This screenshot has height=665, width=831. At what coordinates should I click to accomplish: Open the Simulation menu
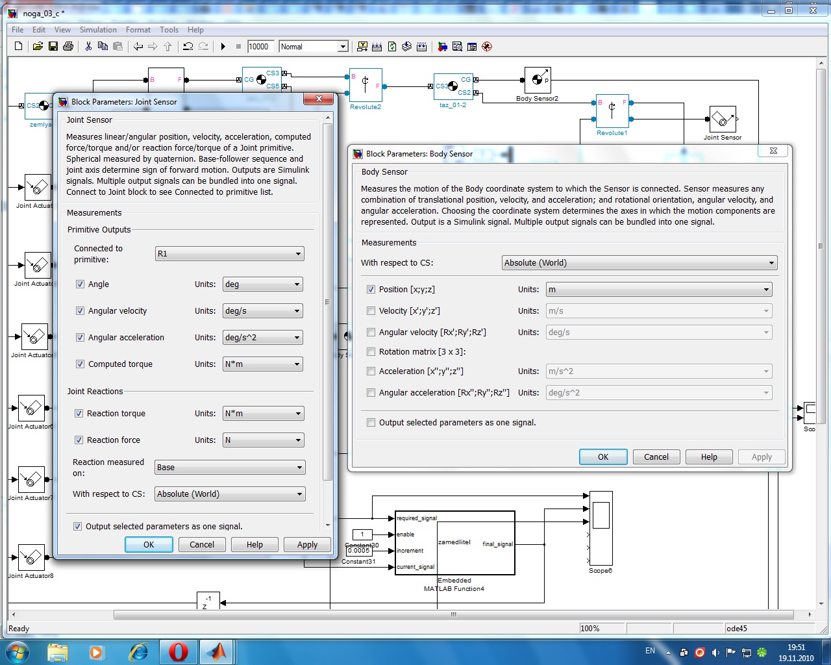point(98,30)
